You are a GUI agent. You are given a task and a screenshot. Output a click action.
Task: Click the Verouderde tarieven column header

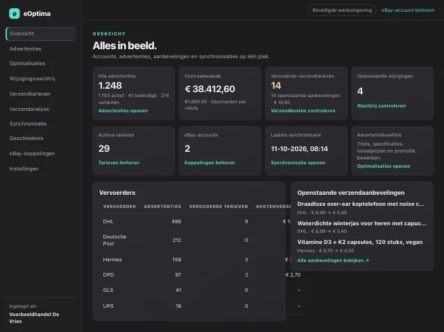(219, 207)
